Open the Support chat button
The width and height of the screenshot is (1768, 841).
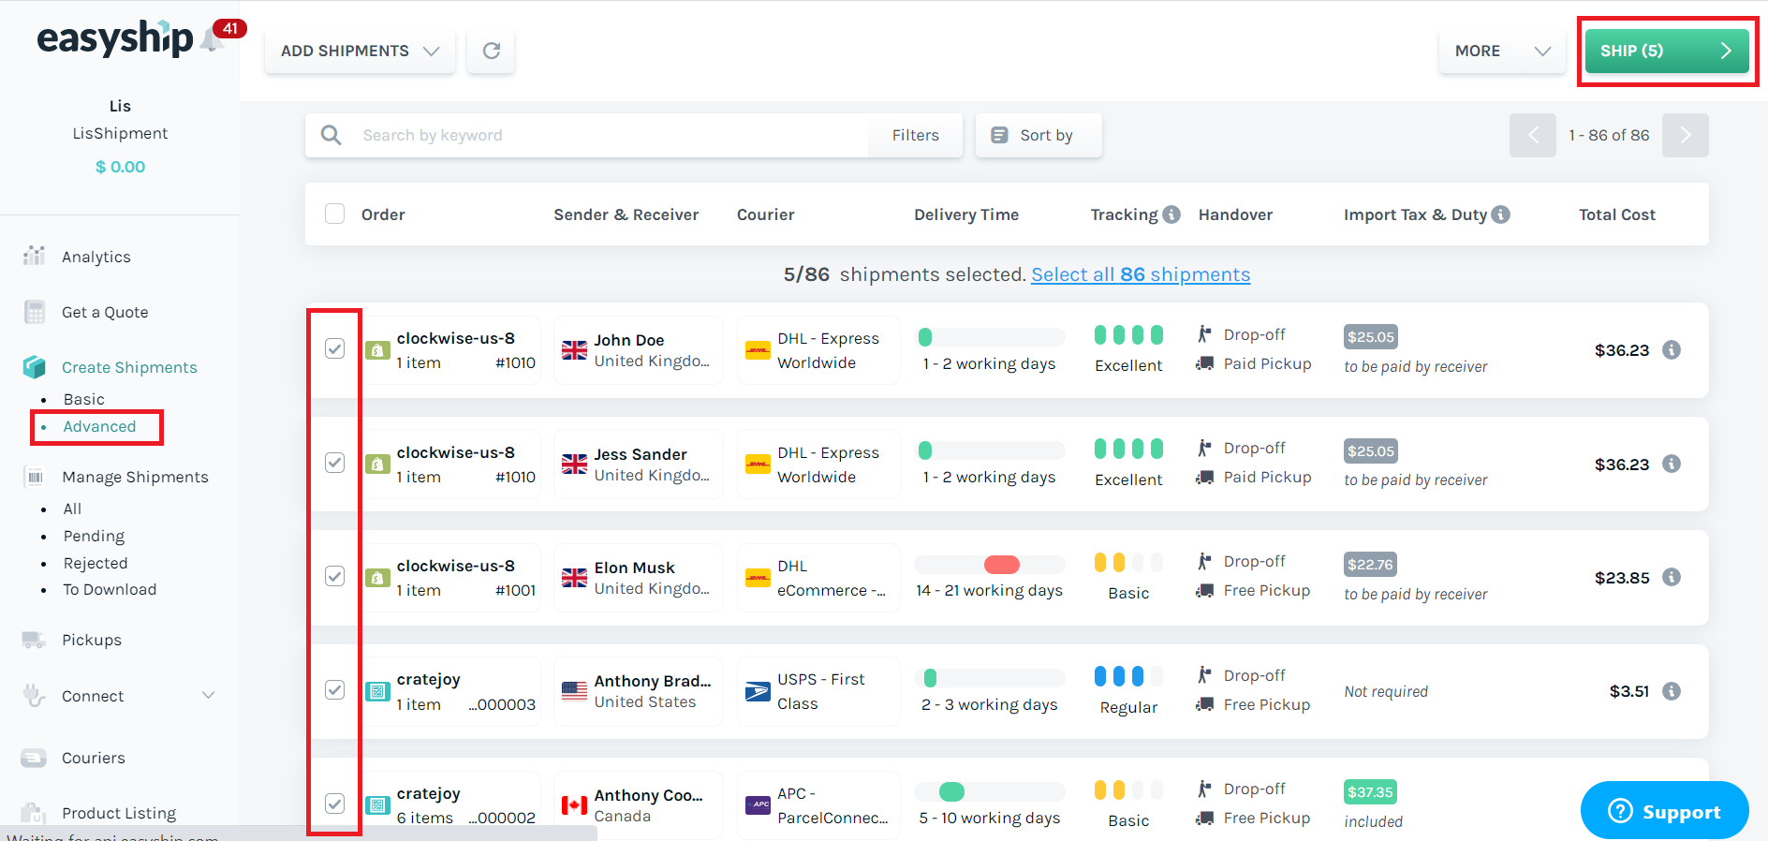click(x=1664, y=810)
